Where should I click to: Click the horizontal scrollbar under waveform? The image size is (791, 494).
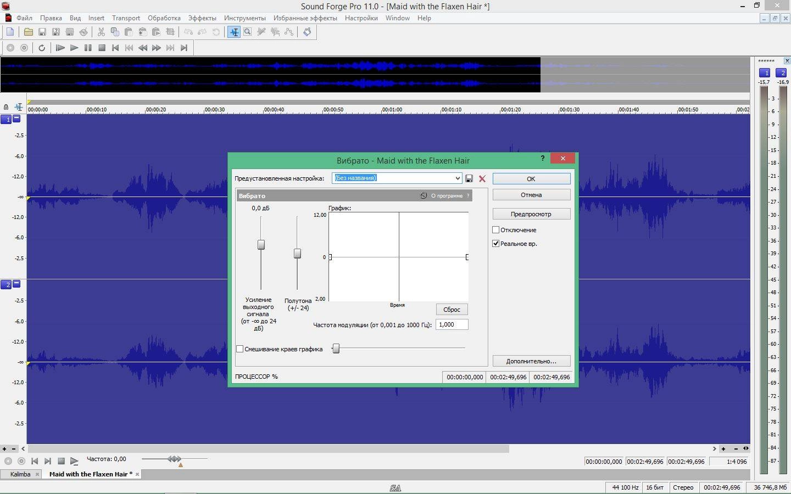[x=269, y=448]
